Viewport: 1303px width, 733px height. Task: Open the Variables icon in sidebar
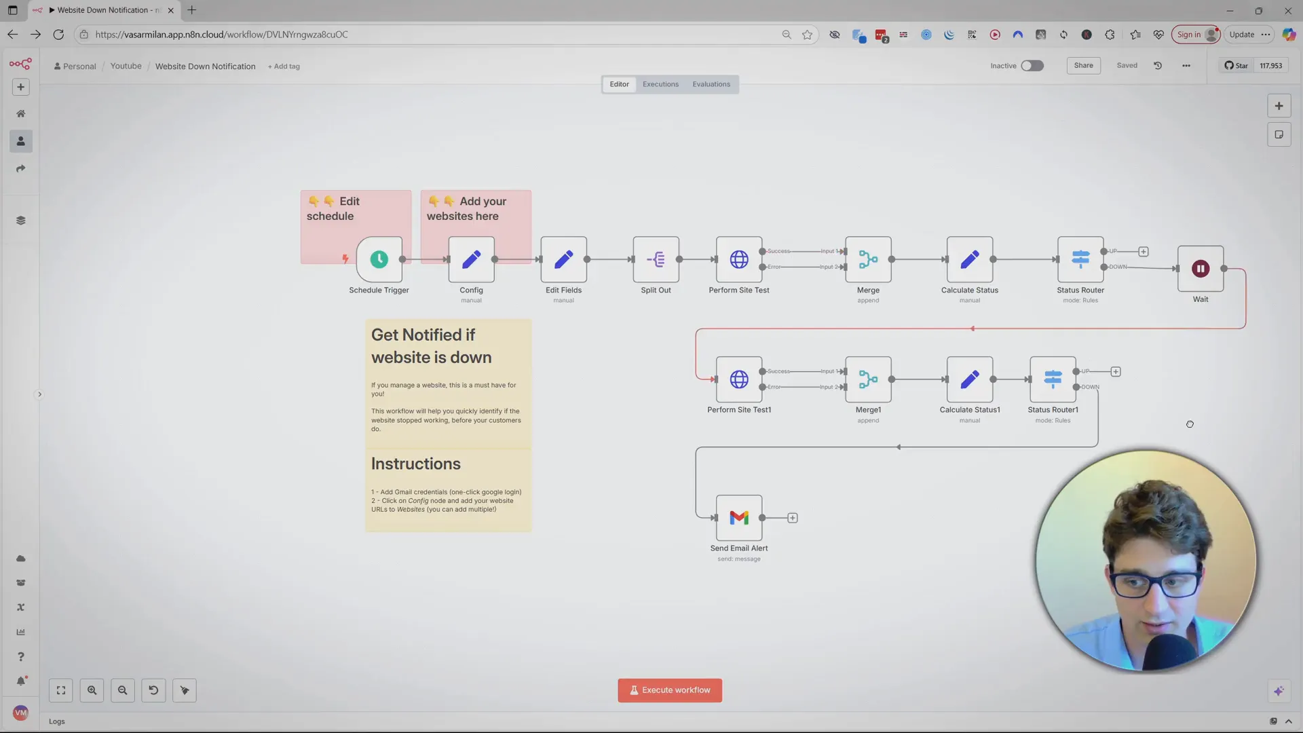[x=20, y=607]
